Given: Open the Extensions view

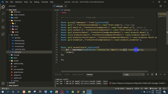Looking at the screenshot, I should (3, 34).
